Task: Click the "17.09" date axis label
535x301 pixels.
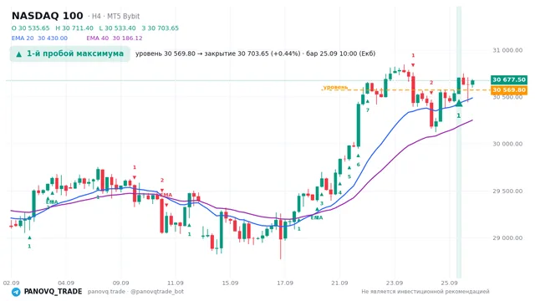Action: coord(285,283)
